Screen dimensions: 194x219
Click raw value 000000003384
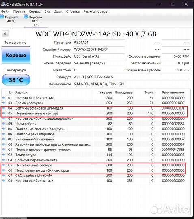[173, 124]
